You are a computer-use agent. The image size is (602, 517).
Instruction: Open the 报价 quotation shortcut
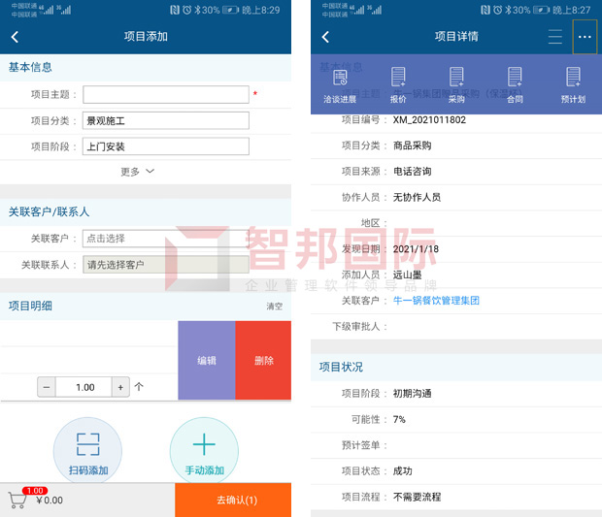coord(398,86)
